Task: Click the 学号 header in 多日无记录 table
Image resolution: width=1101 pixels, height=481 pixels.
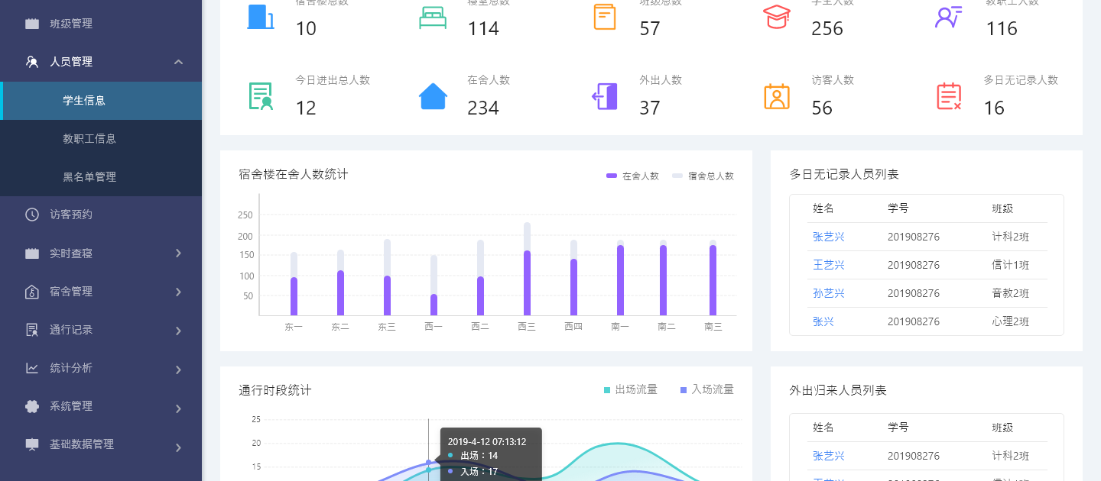Action: click(898, 208)
